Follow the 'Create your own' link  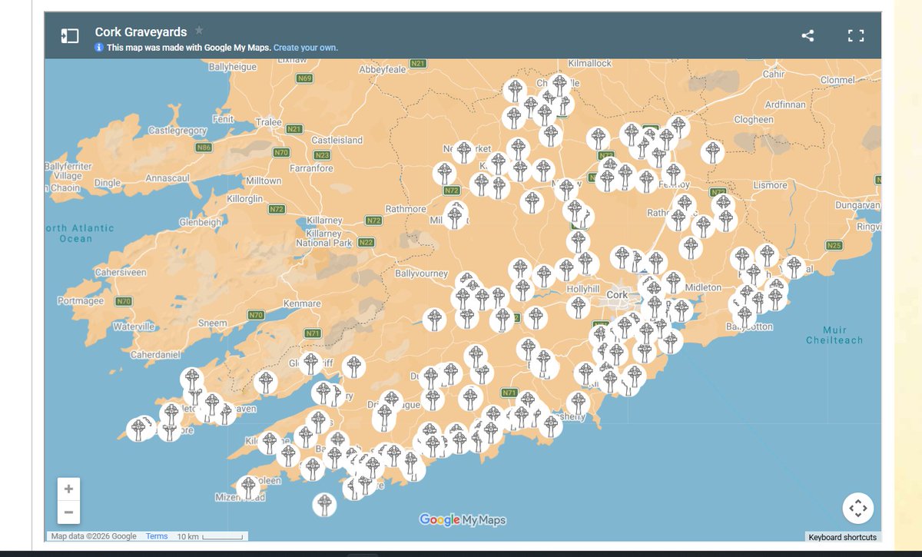click(x=306, y=48)
